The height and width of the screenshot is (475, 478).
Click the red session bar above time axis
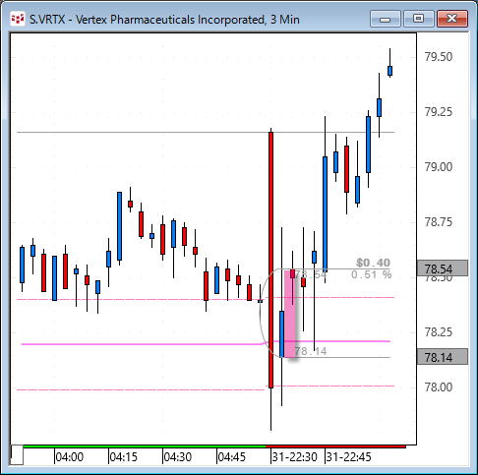335,446
